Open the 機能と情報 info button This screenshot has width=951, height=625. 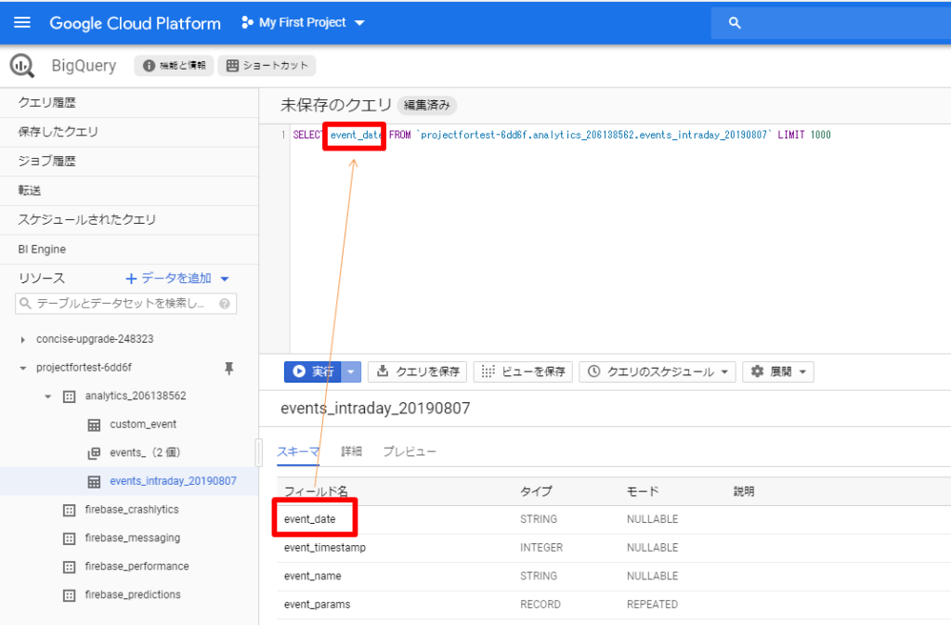point(175,65)
